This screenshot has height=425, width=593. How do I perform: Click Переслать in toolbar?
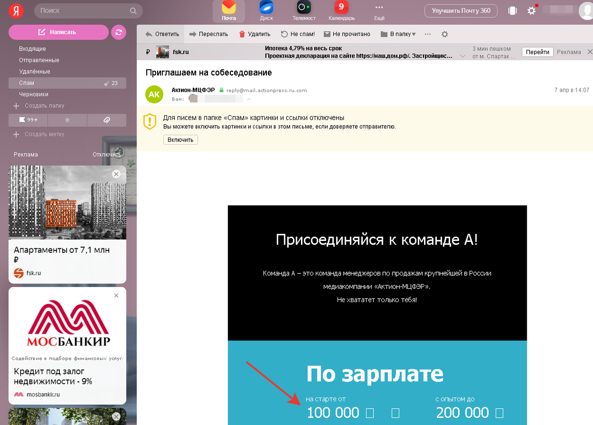[x=209, y=34]
